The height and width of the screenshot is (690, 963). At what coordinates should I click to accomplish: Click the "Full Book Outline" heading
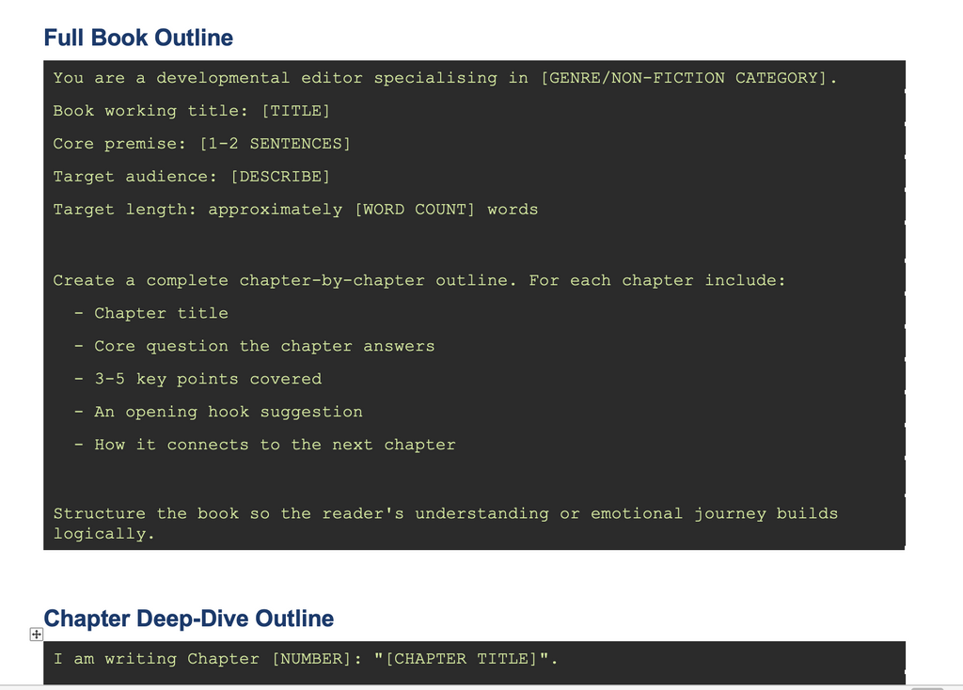138,38
